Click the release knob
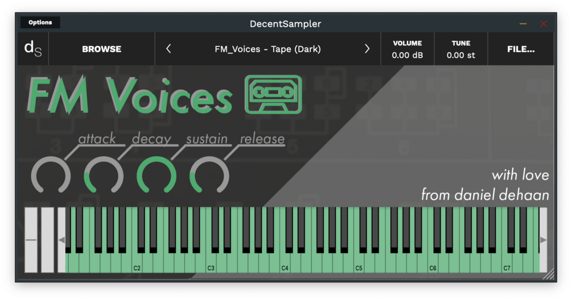 pos(209,175)
